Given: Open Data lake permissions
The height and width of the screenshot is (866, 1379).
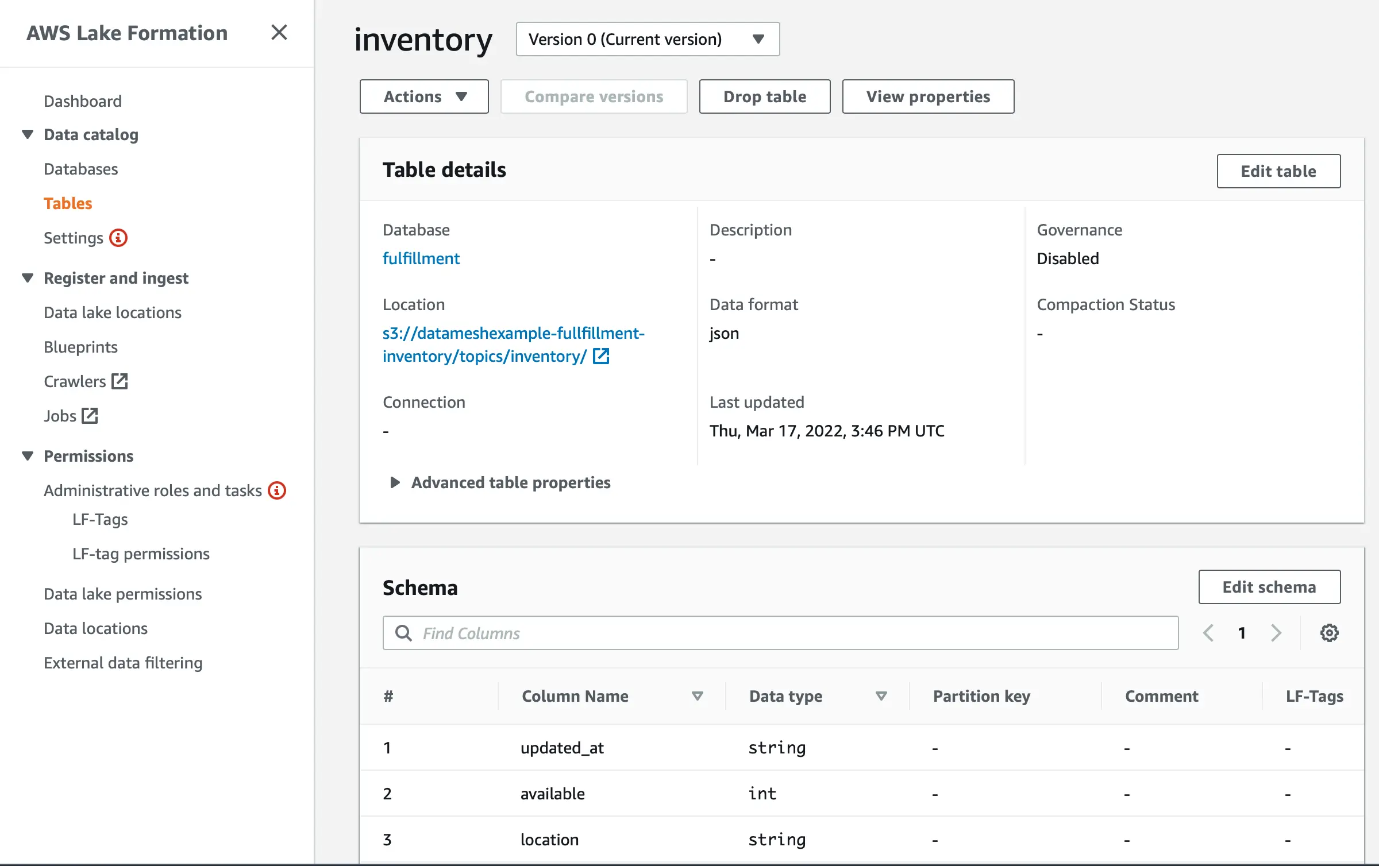Looking at the screenshot, I should click(123, 594).
